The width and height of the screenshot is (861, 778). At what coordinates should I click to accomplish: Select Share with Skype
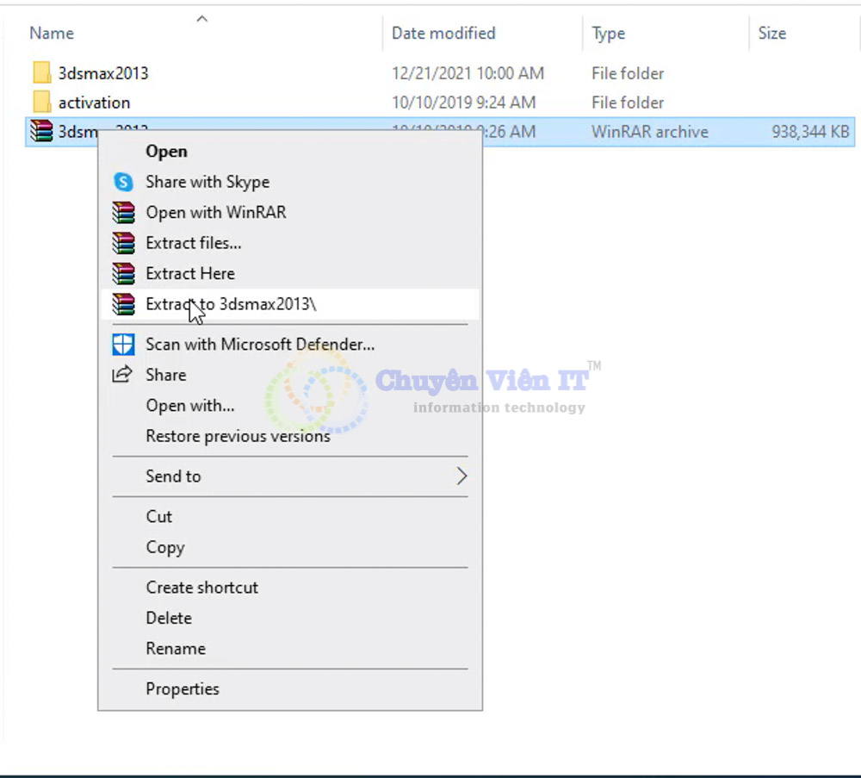290,182
